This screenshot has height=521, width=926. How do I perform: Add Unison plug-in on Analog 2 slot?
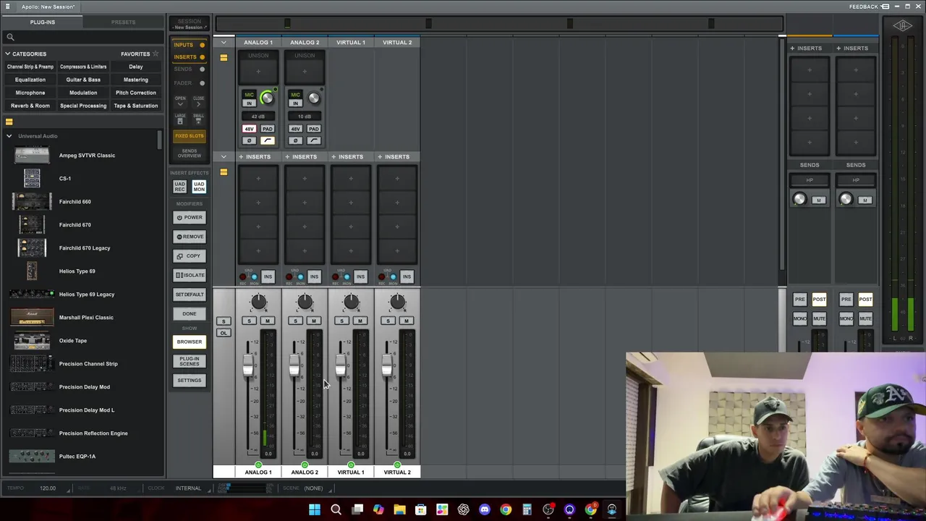click(305, 71)
